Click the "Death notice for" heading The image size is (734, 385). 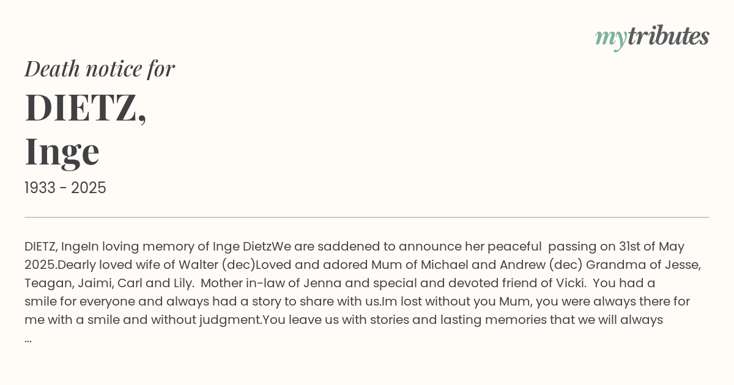[x=100, y=69]
